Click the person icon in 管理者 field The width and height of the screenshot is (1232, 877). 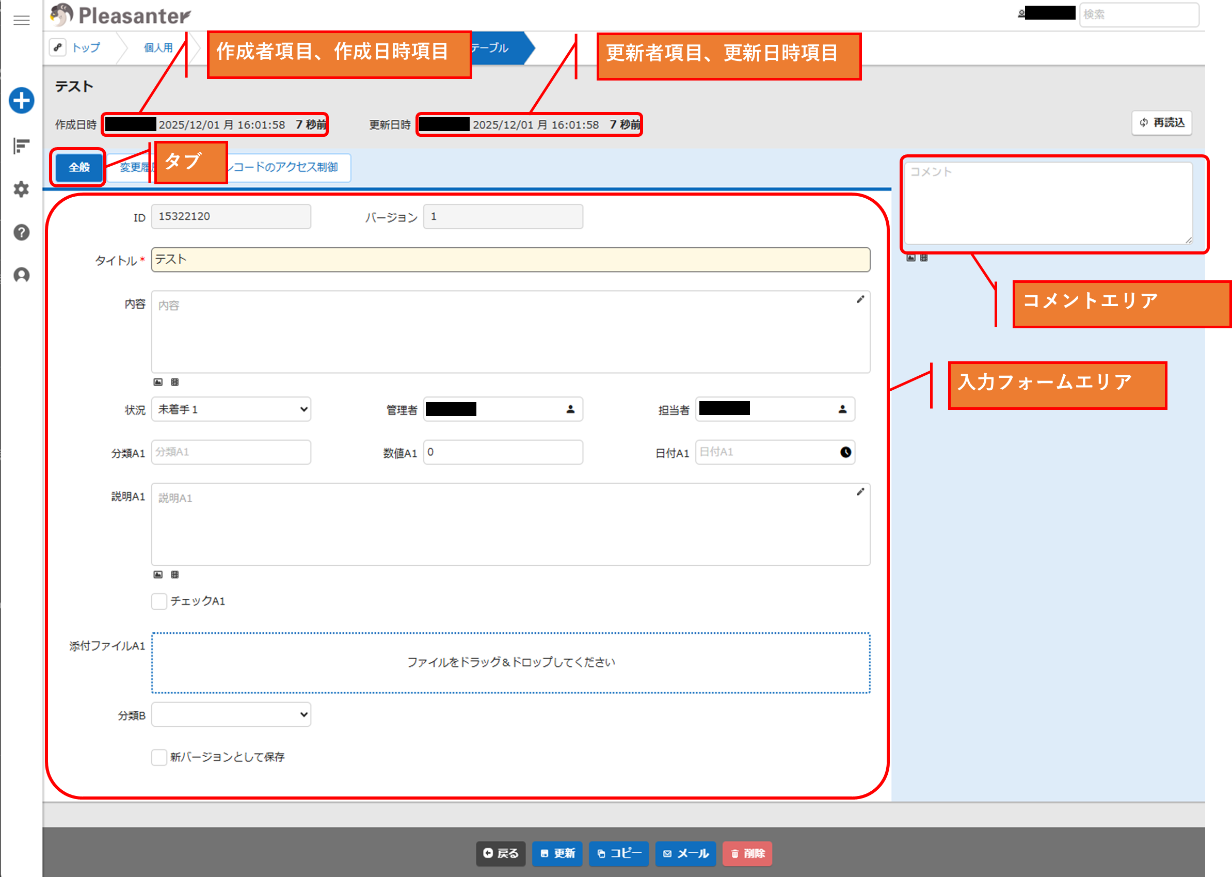tap(570, 409)
